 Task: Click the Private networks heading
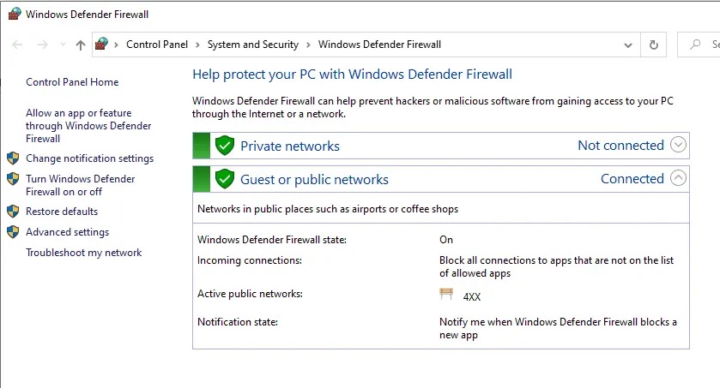(290, 146)
